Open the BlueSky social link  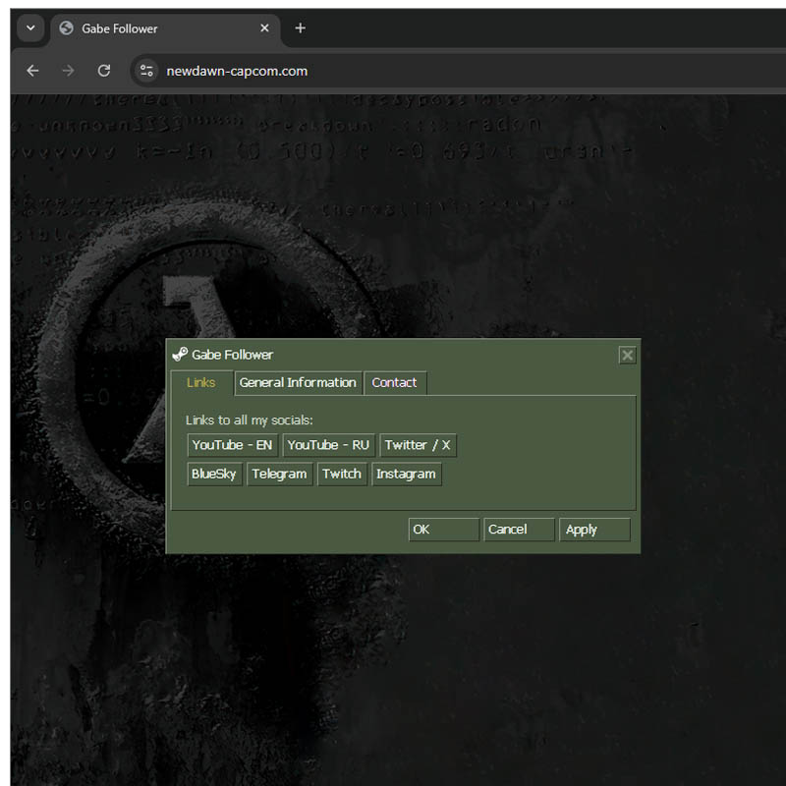coord(214,475)
